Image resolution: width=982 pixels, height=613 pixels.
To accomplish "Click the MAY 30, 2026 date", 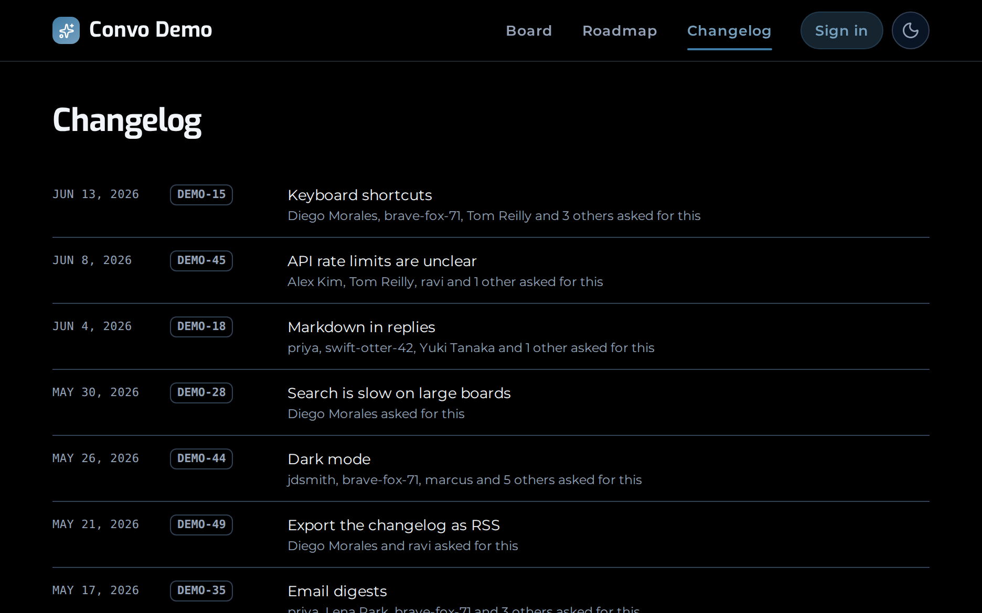I will 95,392.
